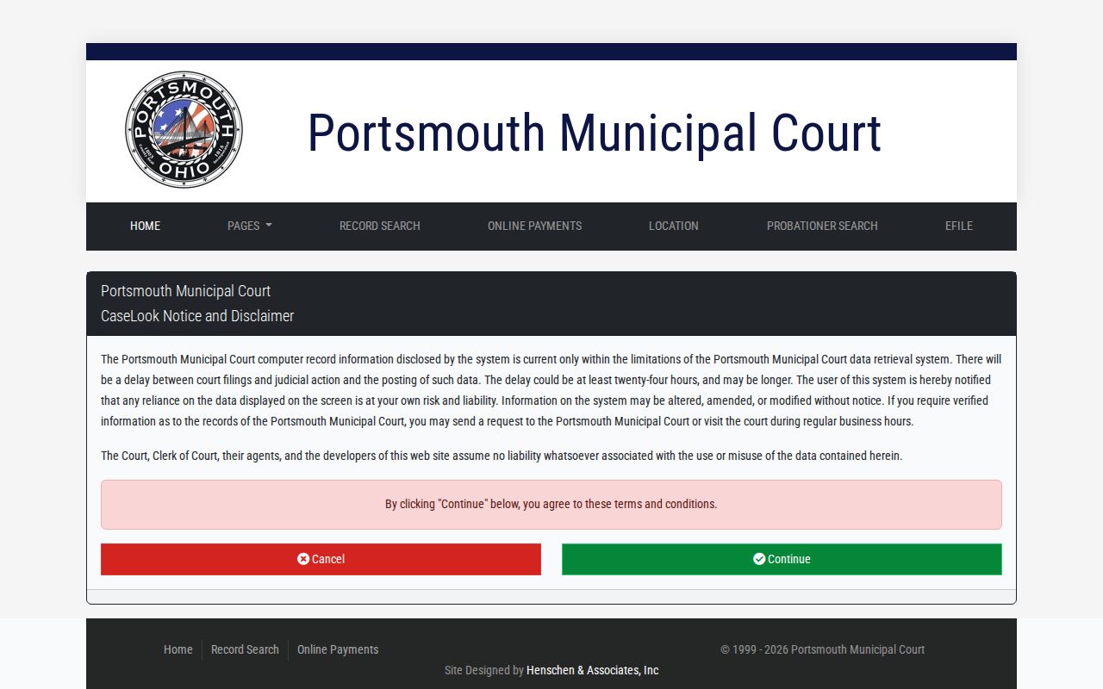Follow the footer Record Search link
This screenshot has height=689, width=1103.
(x=245, y=649)
